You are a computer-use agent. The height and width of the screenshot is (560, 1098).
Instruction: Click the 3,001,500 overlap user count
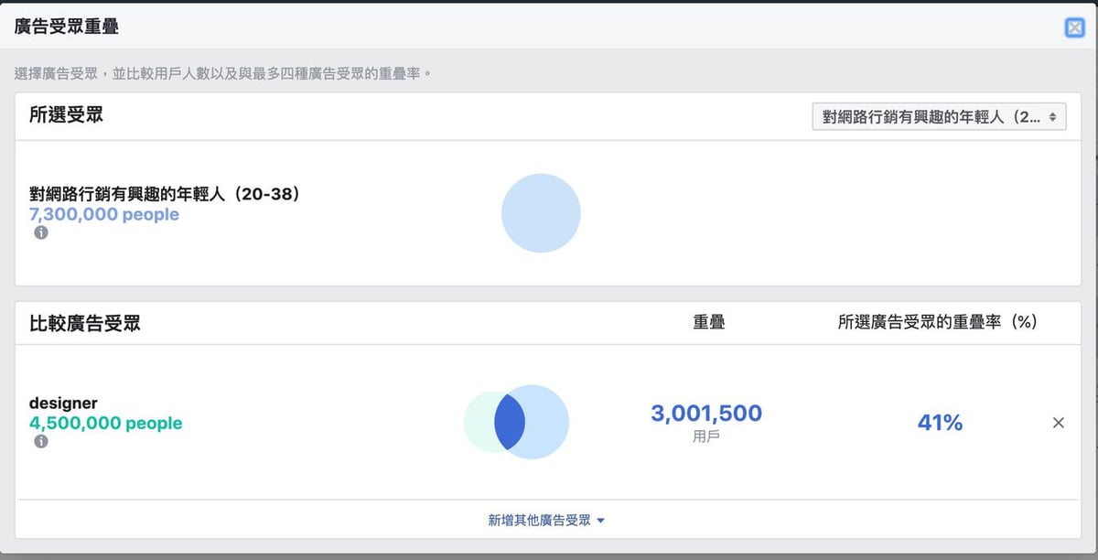706,413
